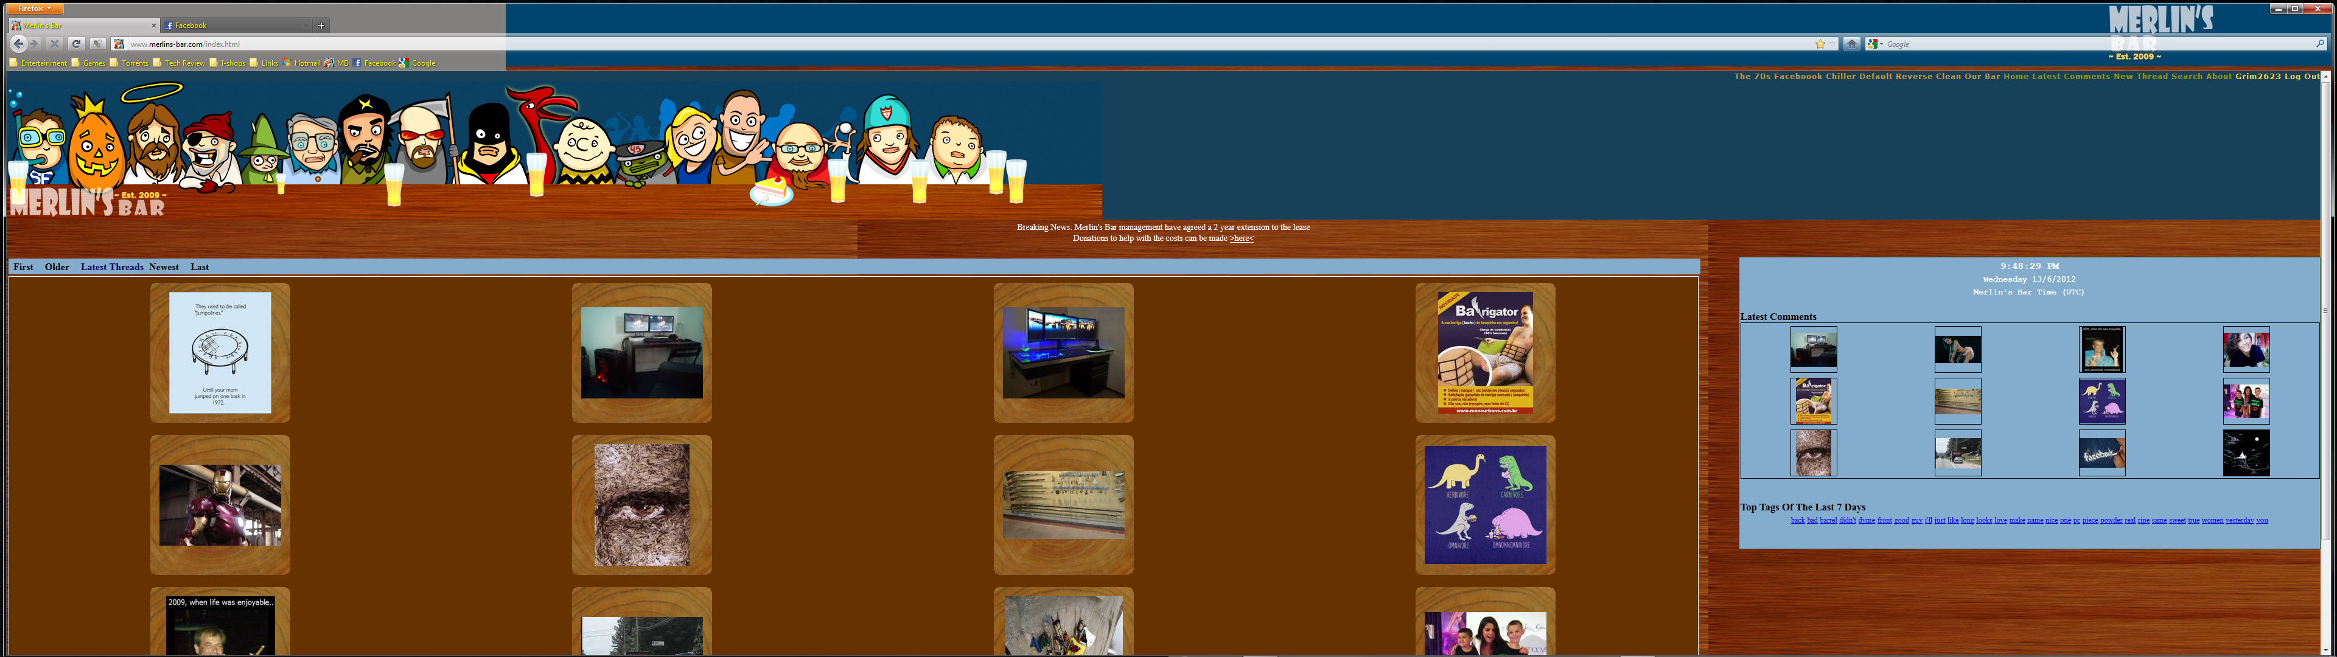
Task: Click inside the Google search field
Action: click(2095, 44)
